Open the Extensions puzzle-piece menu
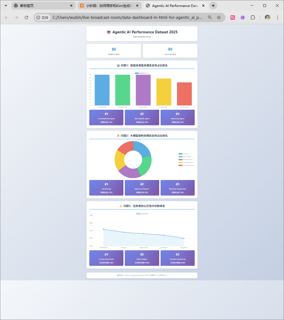 point(253,17)
